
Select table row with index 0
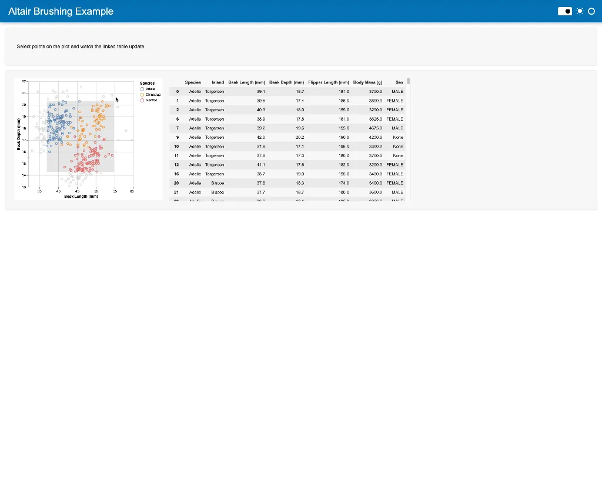(x=177, y=92)
